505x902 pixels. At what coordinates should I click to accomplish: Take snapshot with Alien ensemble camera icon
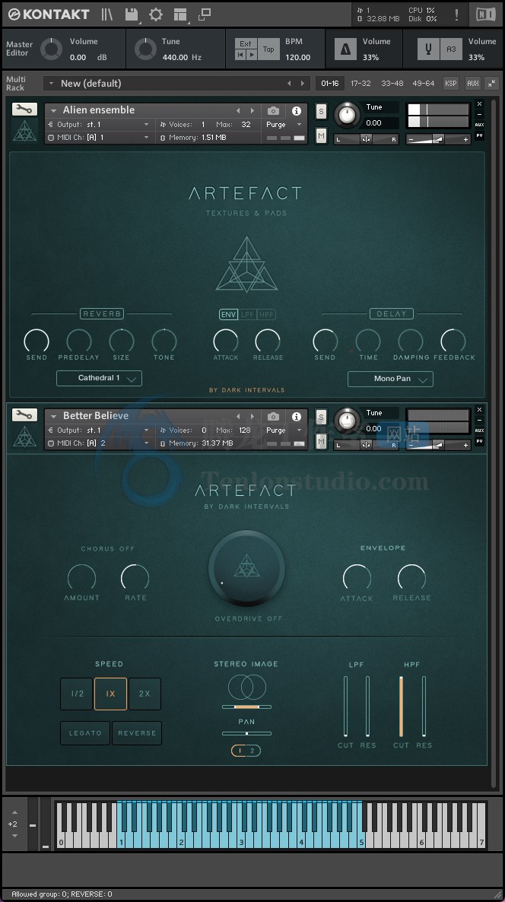(273, 110)
